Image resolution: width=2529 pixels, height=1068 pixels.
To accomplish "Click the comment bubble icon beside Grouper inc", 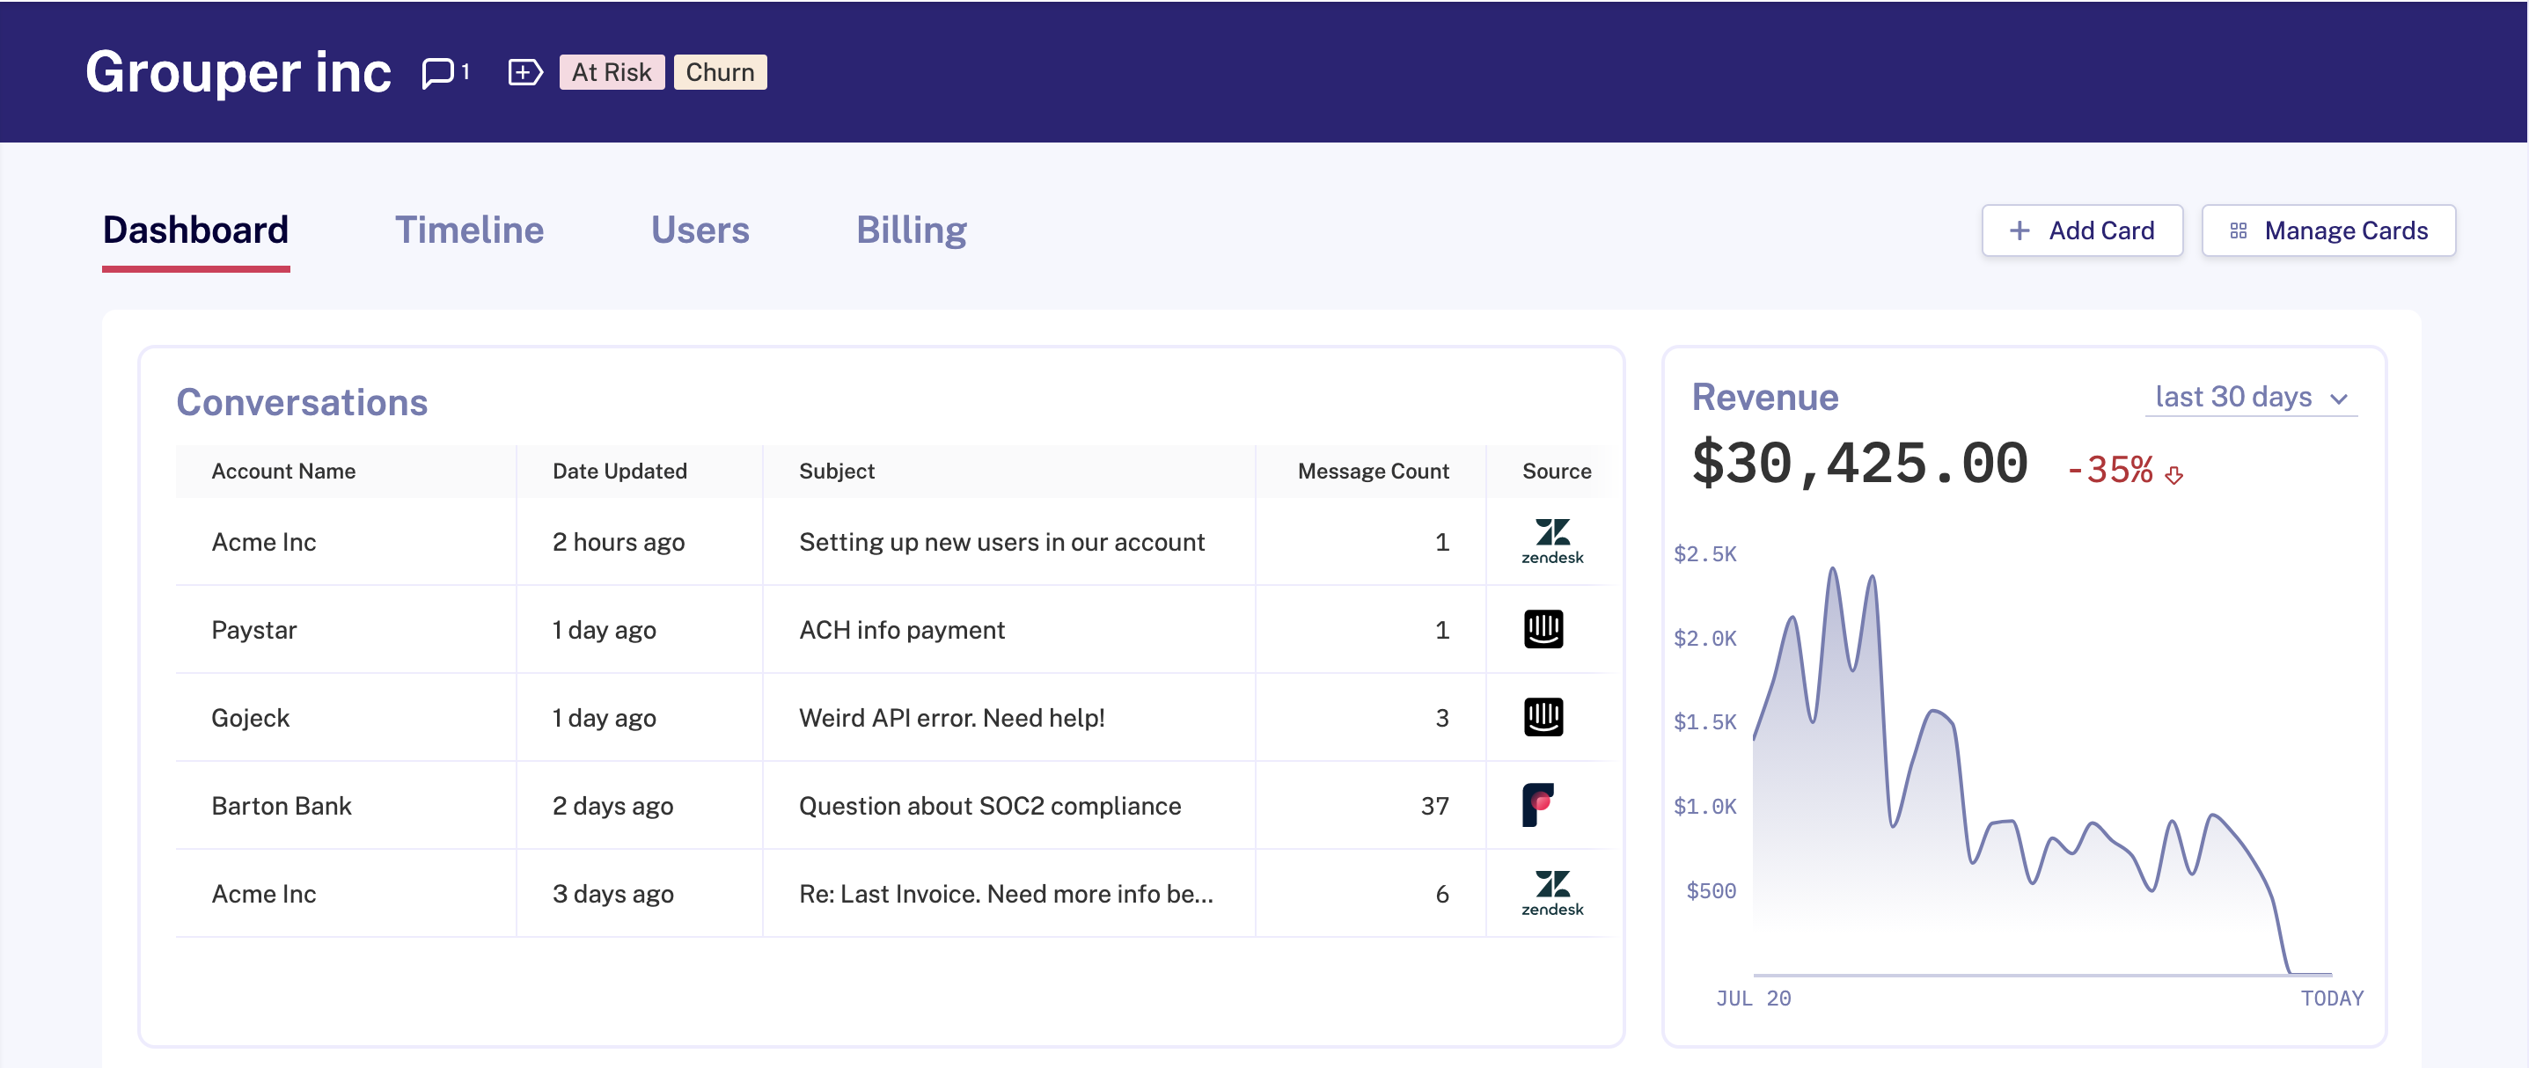I will tap(438, 73).
